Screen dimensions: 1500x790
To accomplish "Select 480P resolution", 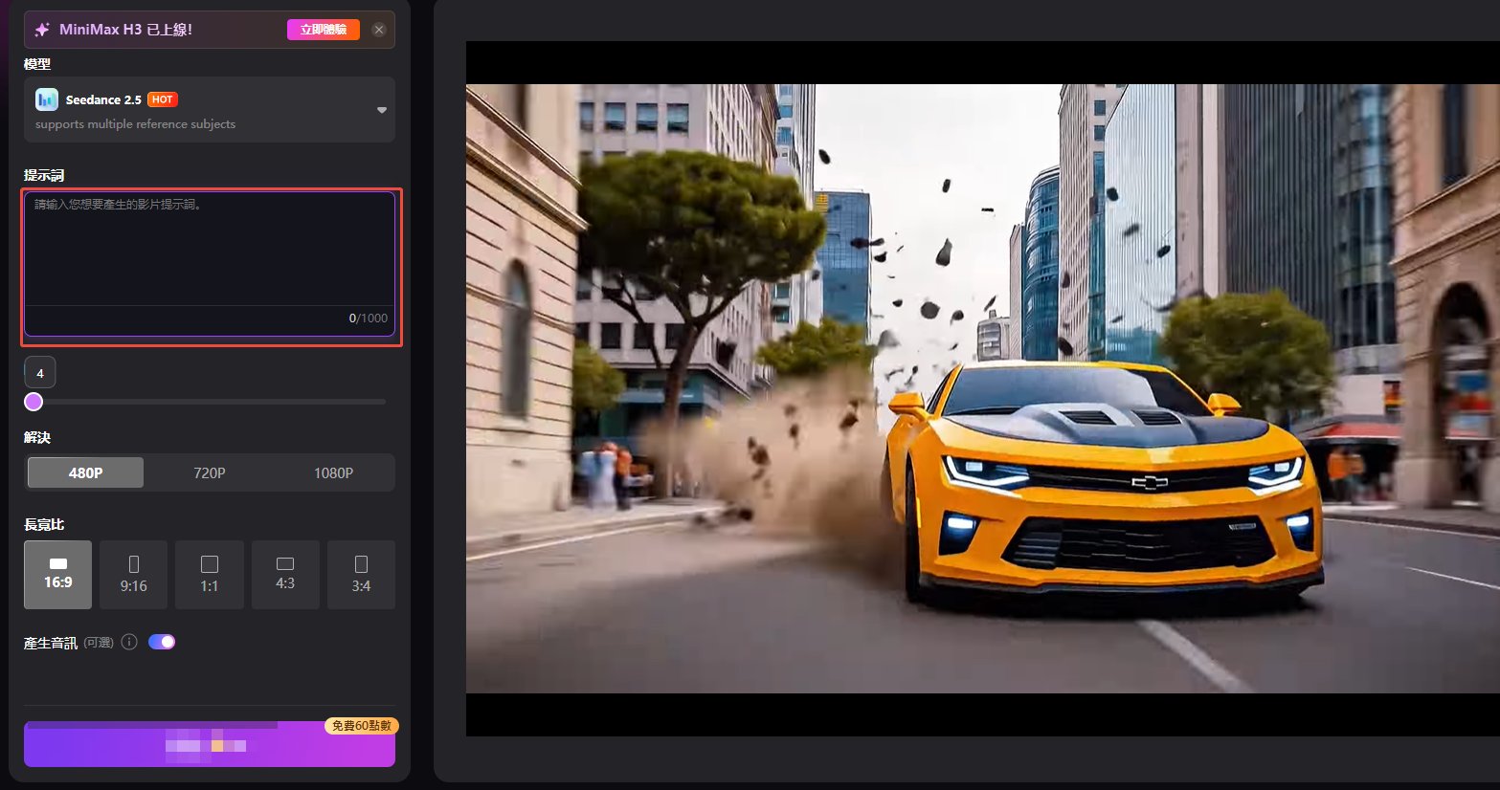I will pos(85,472).
